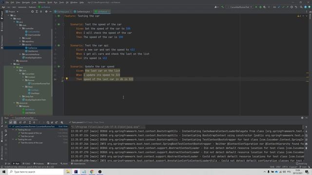Open the Refactor menu
312x175 pixels.
42,2
